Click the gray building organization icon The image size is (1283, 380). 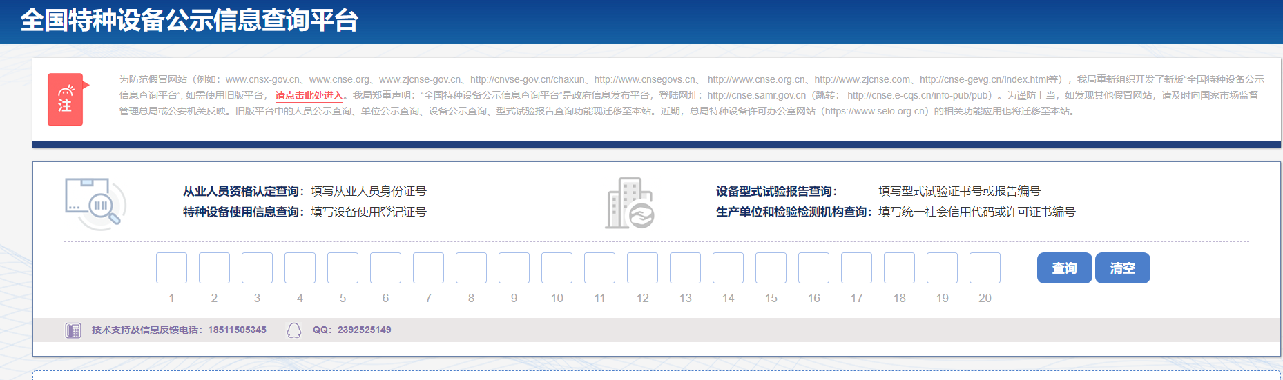point(629,203)
